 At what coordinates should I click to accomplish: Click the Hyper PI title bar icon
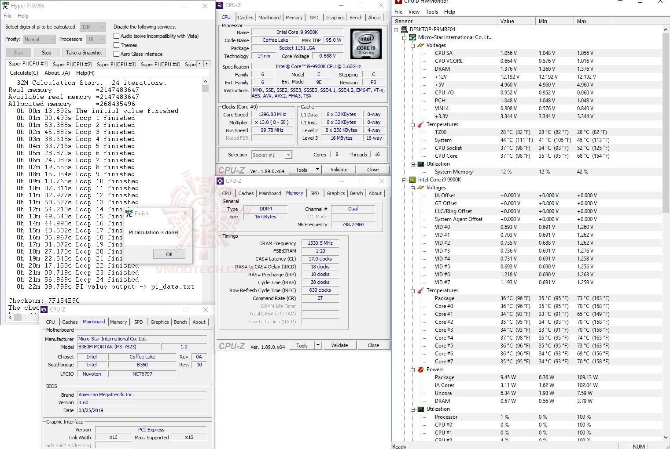tap(5, 6)
